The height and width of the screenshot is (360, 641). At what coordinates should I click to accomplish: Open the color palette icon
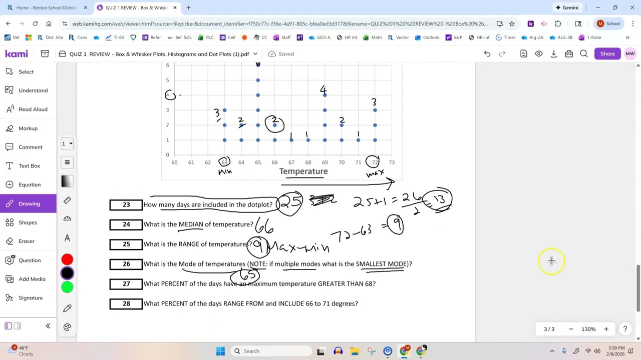coord(67,327)
